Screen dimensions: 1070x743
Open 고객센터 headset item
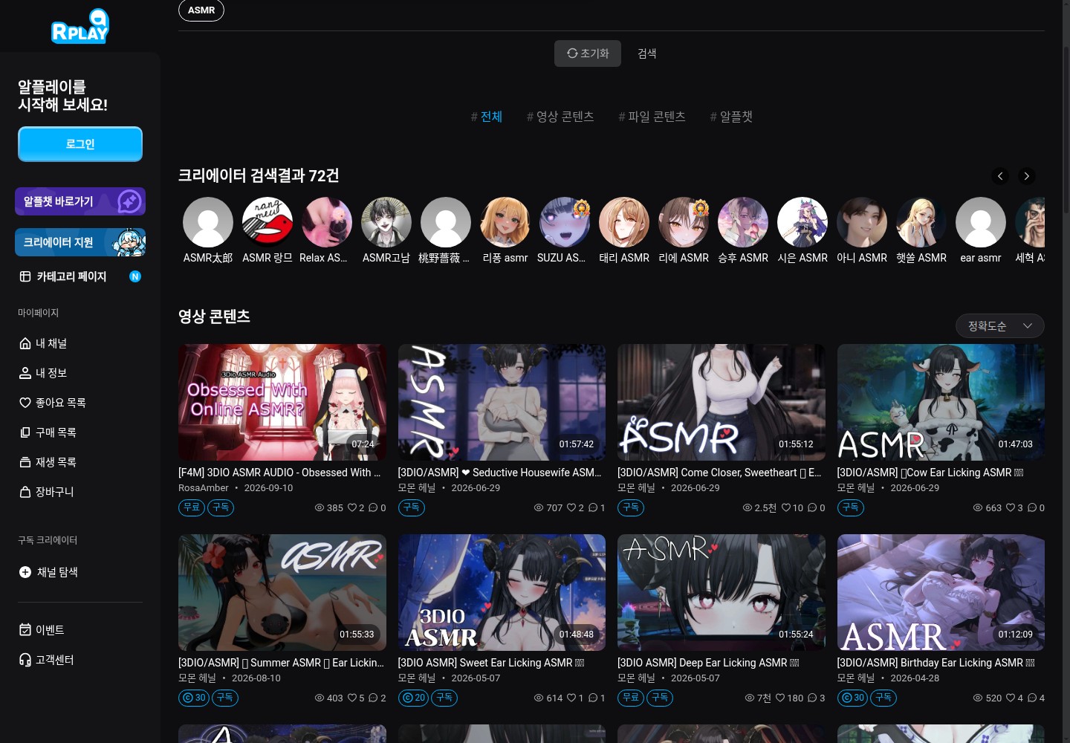coord(46,660)
